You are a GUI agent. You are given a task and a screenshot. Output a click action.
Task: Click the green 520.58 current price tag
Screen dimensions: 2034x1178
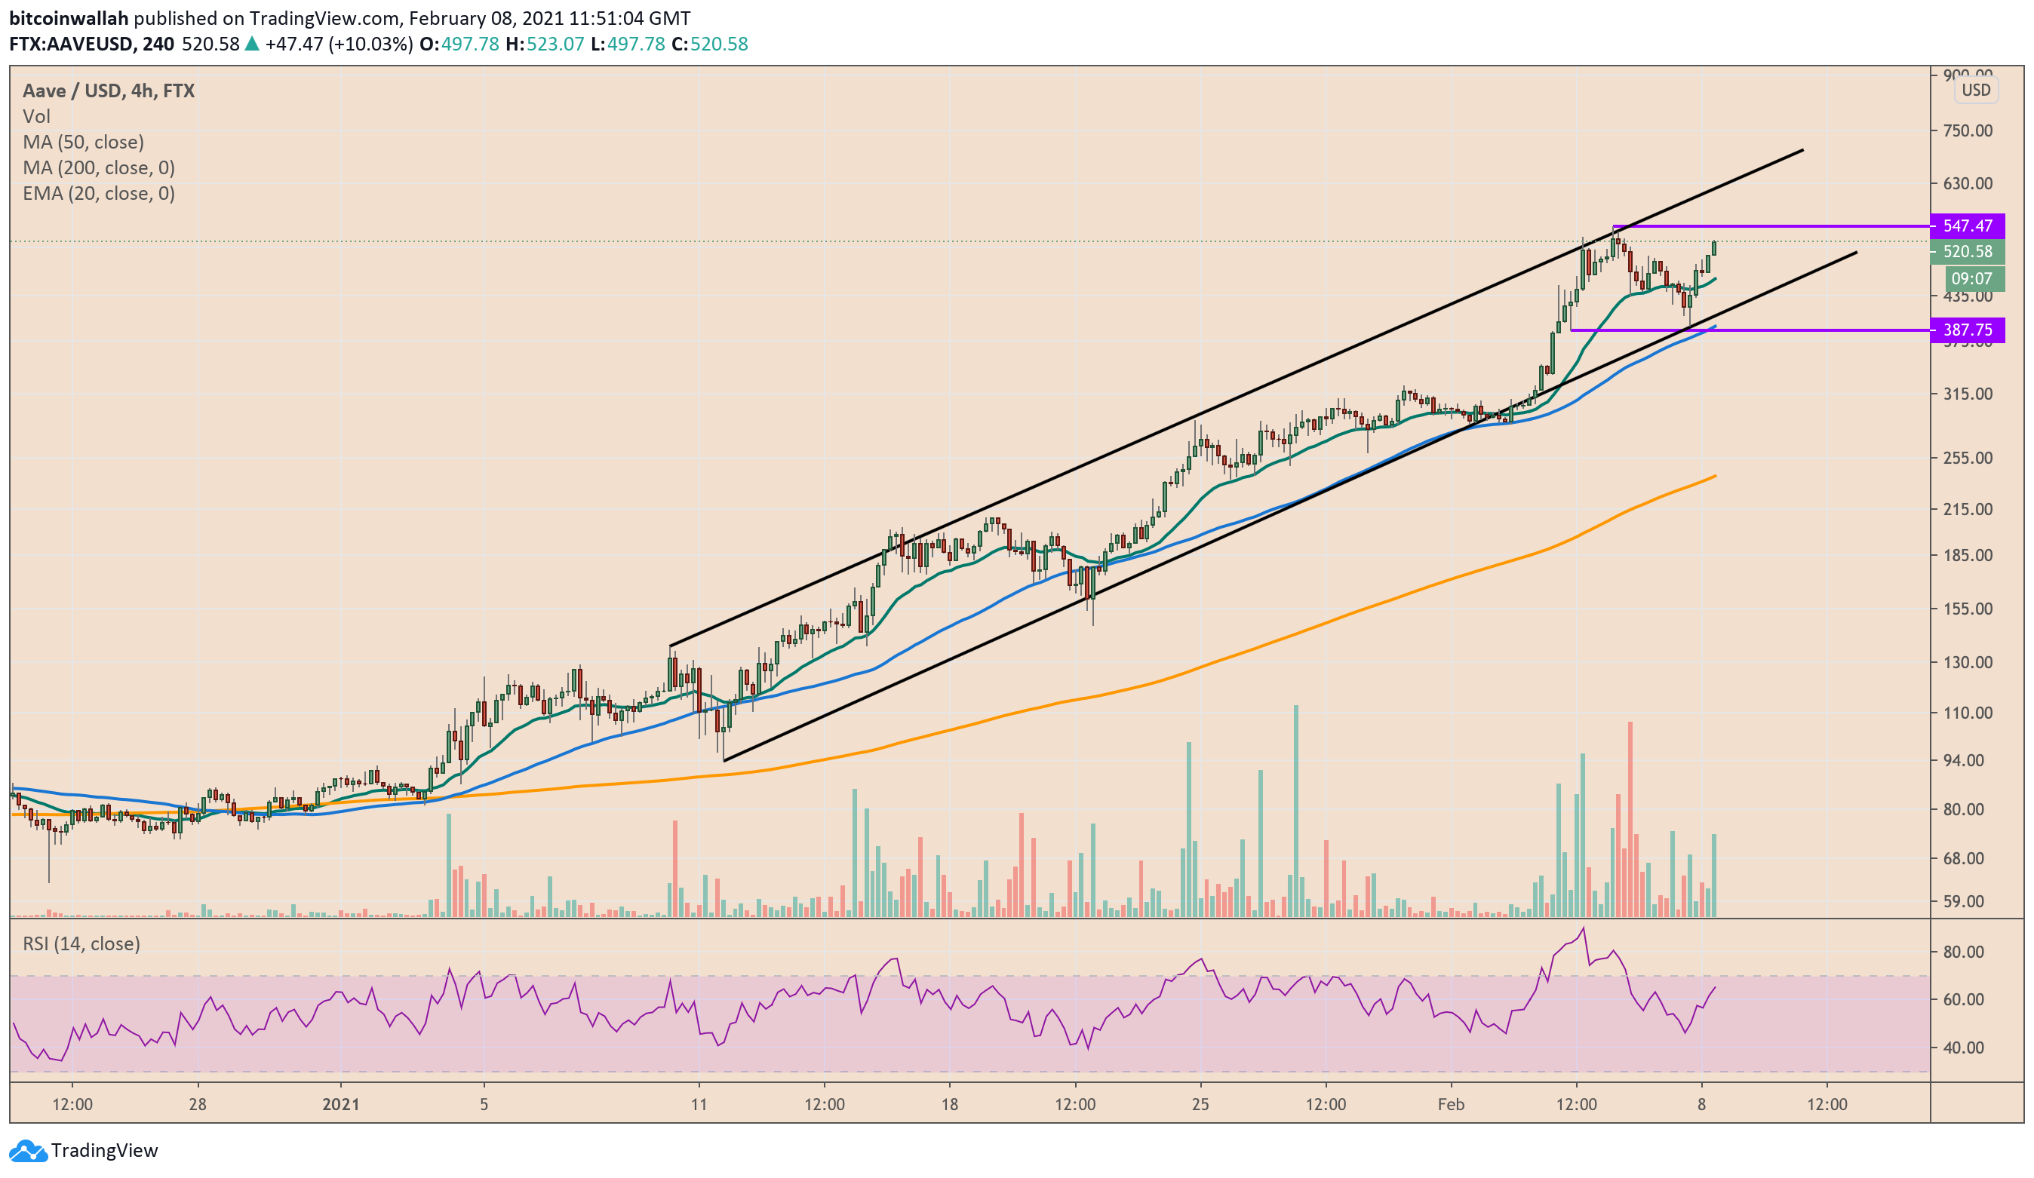pyautogui.click(x=1966, y=252)
